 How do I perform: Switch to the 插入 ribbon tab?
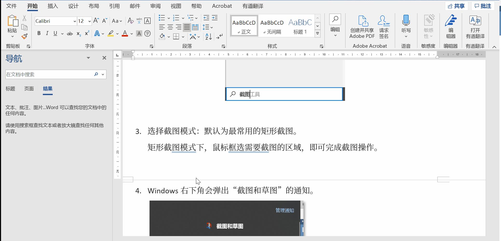tap(52, 6)
